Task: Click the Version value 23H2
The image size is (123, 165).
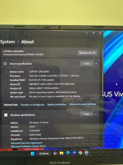Action: point(32,127)
